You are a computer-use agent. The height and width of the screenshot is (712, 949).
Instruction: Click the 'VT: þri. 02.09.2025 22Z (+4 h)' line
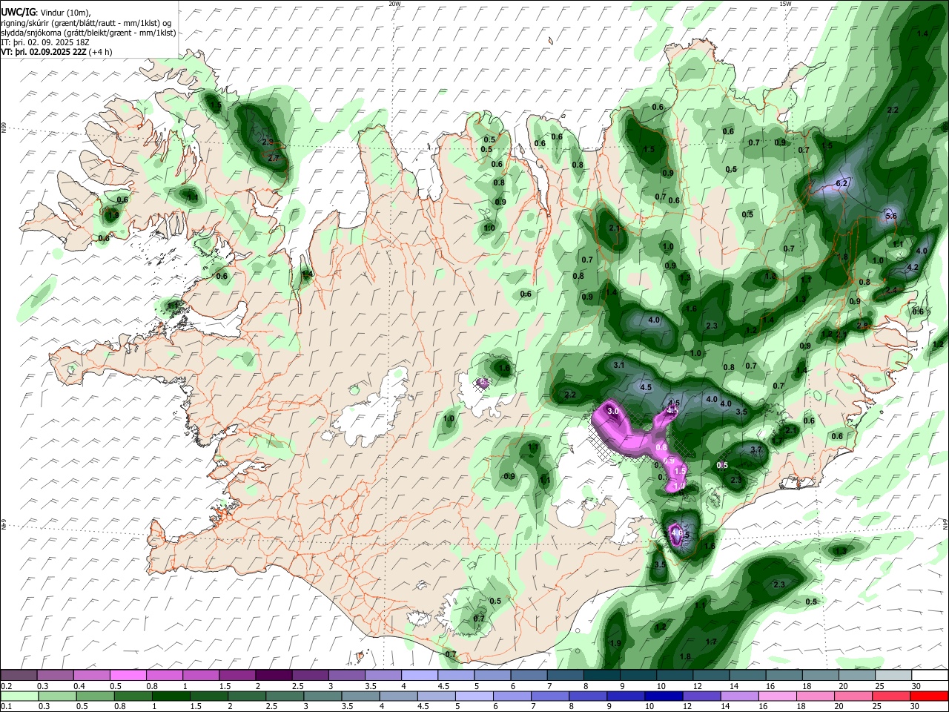point(57,52)
